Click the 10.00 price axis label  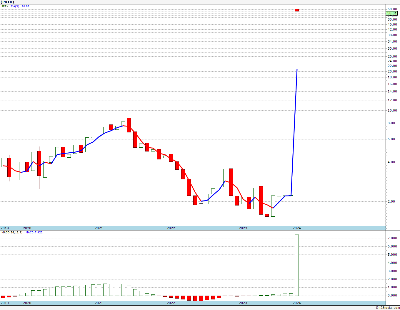pyautogui.click(x=392, y=110)
